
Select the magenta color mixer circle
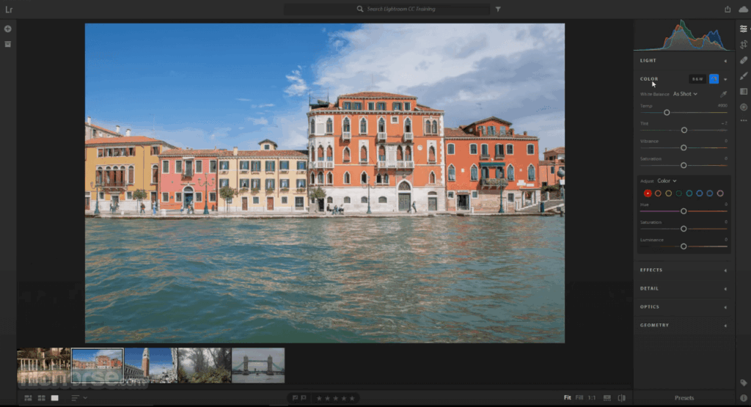pos(720,194)
